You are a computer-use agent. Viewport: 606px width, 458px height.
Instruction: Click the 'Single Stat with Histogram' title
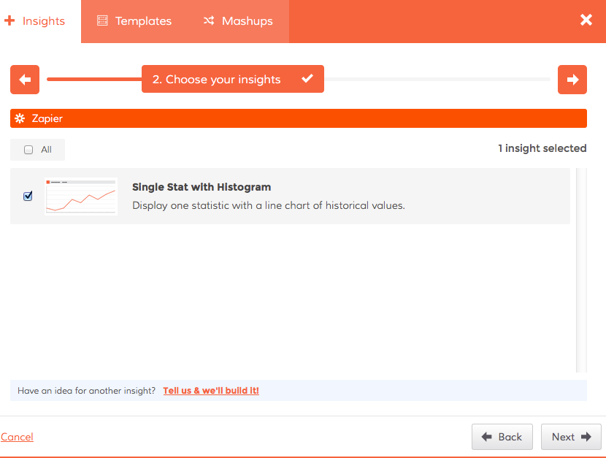pyautogui.click(x=202, y=187)
